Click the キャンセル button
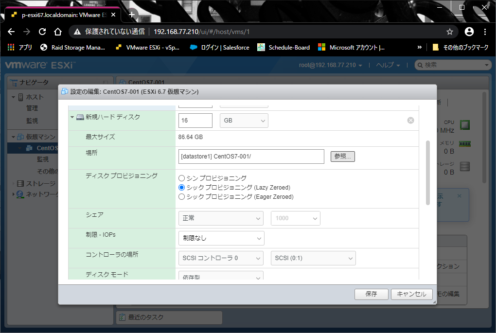This screenshot has width=496, height=333. [411, 294]
